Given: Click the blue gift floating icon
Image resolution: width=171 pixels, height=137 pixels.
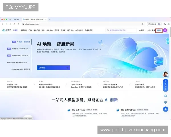Looking at the screenshot, I should pos(165,109).
